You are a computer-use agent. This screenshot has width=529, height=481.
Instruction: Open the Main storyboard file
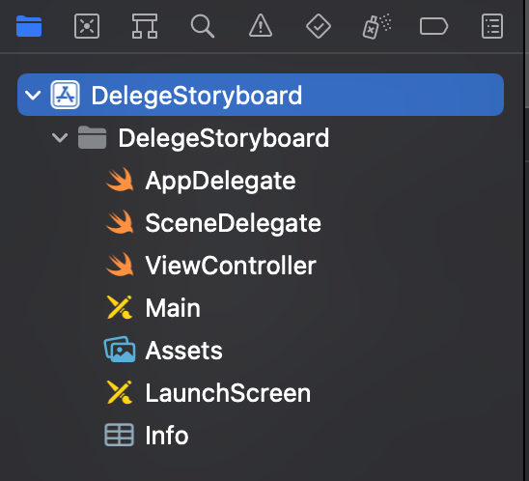(173, 308)
